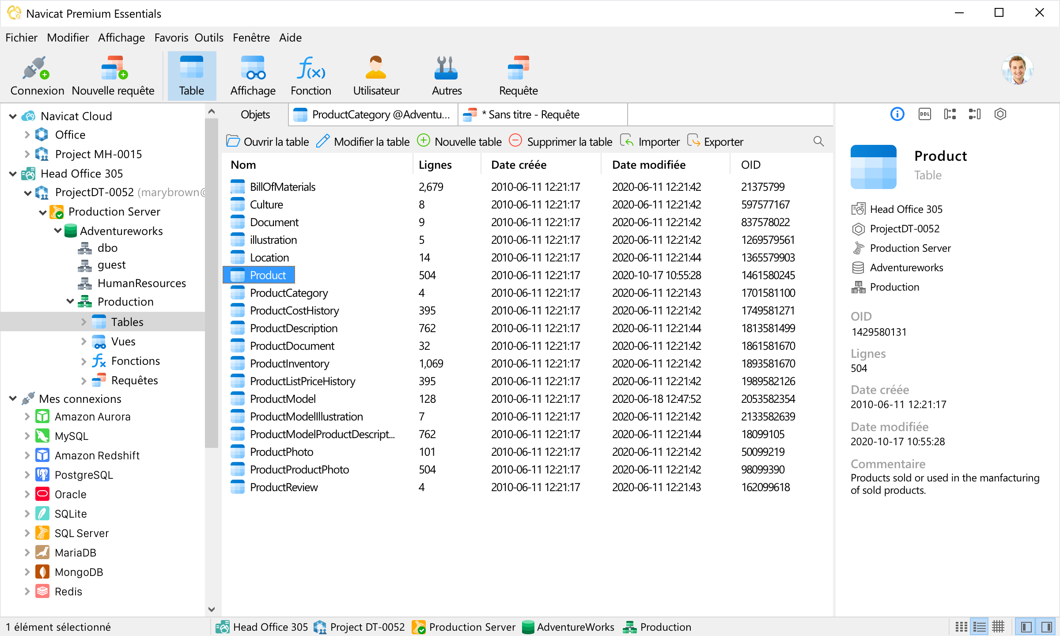
Task: Click Supprimer la table button
Action: point(560,141)
